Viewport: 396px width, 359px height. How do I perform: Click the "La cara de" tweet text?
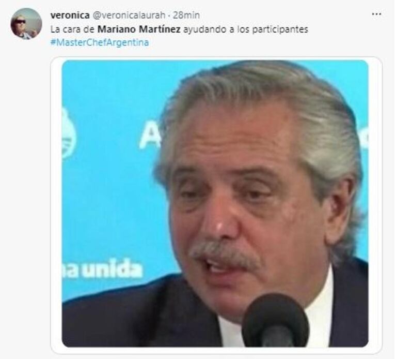(72, 29)
